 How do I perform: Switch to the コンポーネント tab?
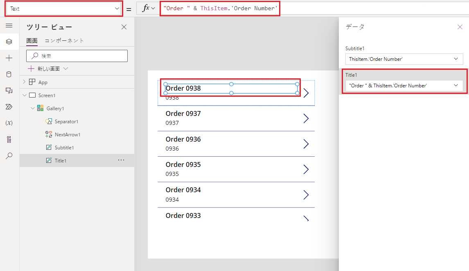pos(64,40)
